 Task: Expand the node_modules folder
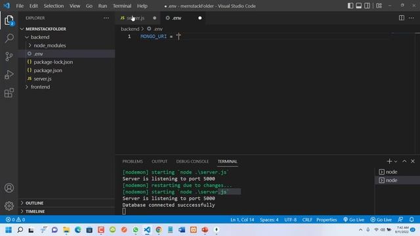click(67, 45)
